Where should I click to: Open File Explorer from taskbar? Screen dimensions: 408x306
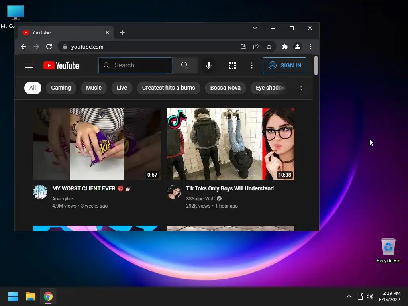point(30,296)
